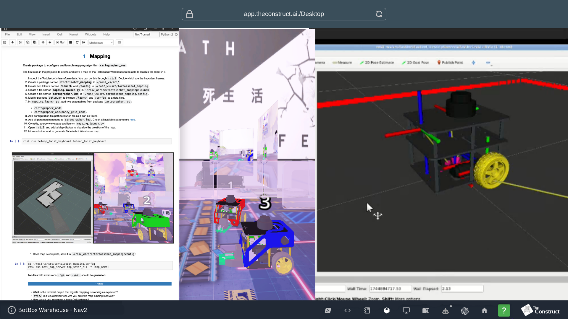Paste cells below with the clipboard icon
The width and height of the screenshot is (568, 319).
pyautogui.click(x=35, y=43)
